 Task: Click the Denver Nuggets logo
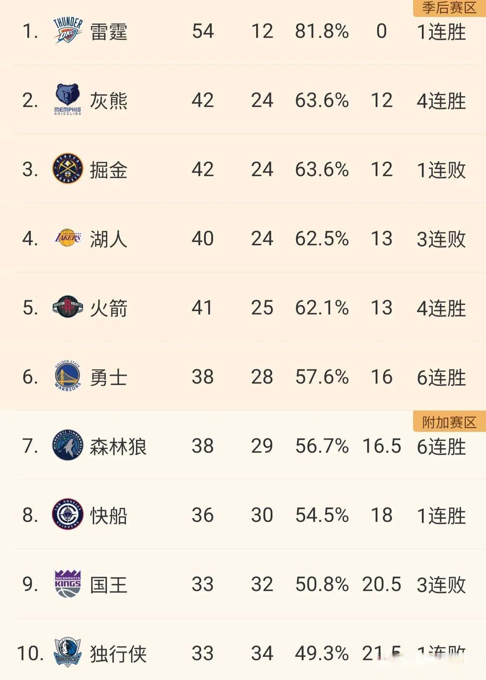click(x=67, y=169)
